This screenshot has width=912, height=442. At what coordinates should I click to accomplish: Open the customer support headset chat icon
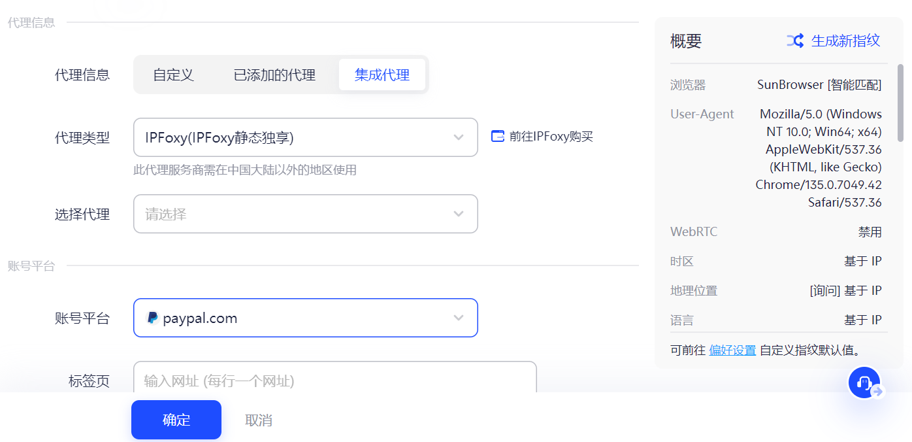[x=865, y=383]
